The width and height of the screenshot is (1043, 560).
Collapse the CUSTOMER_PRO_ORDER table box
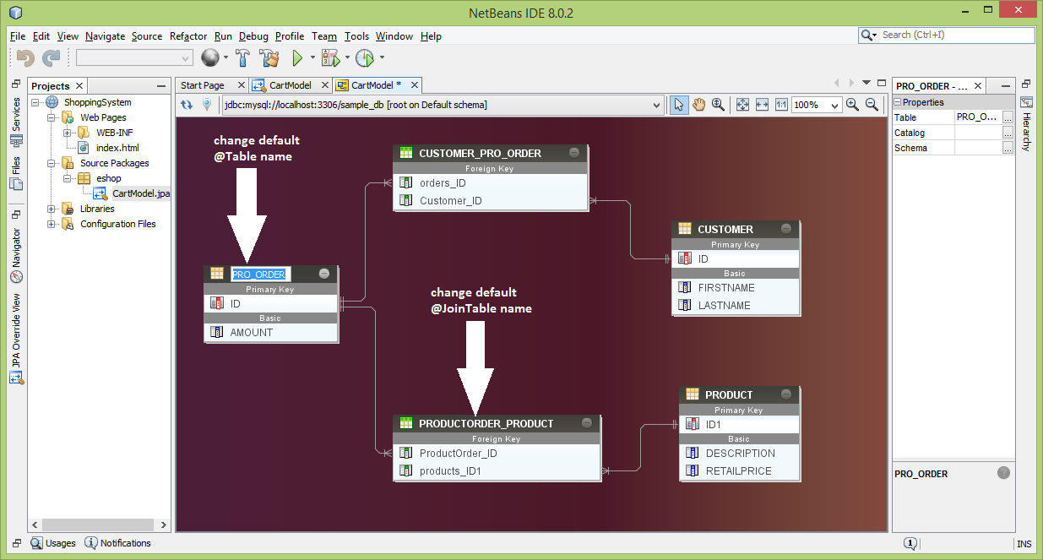(574, 153)
